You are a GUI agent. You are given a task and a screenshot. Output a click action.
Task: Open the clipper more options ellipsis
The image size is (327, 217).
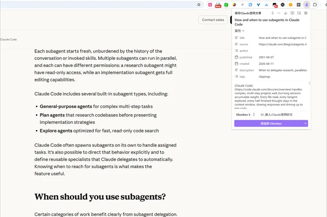coord(279,13)
